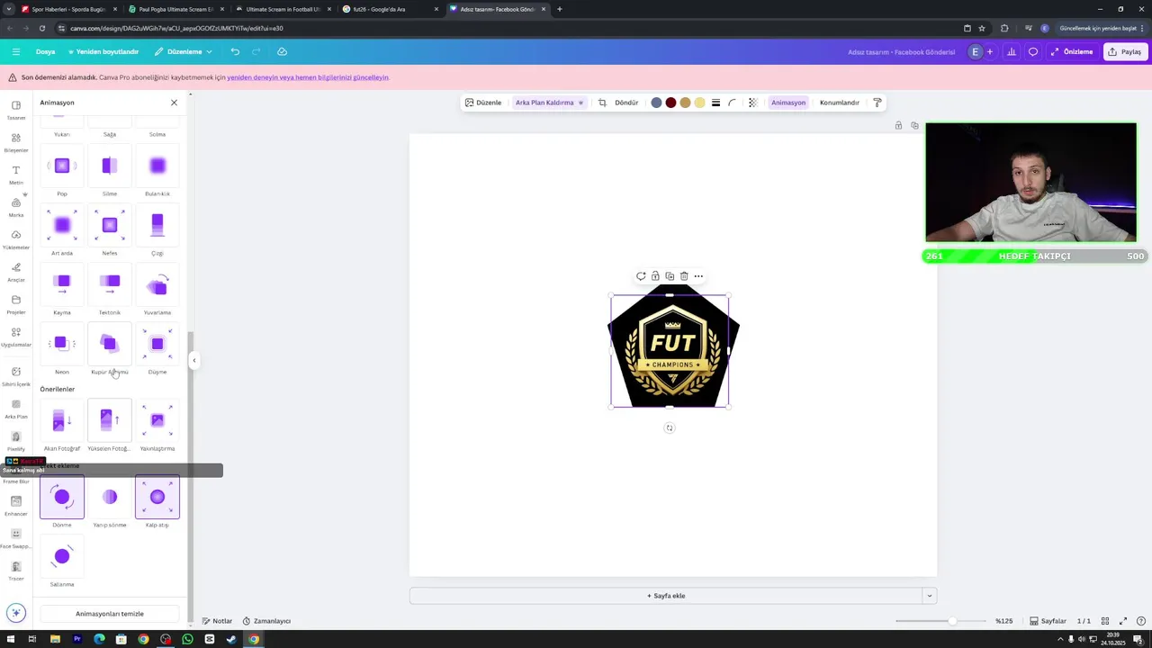
Task: Open the Tasarım sidebar panel
Action: point(16,110)
